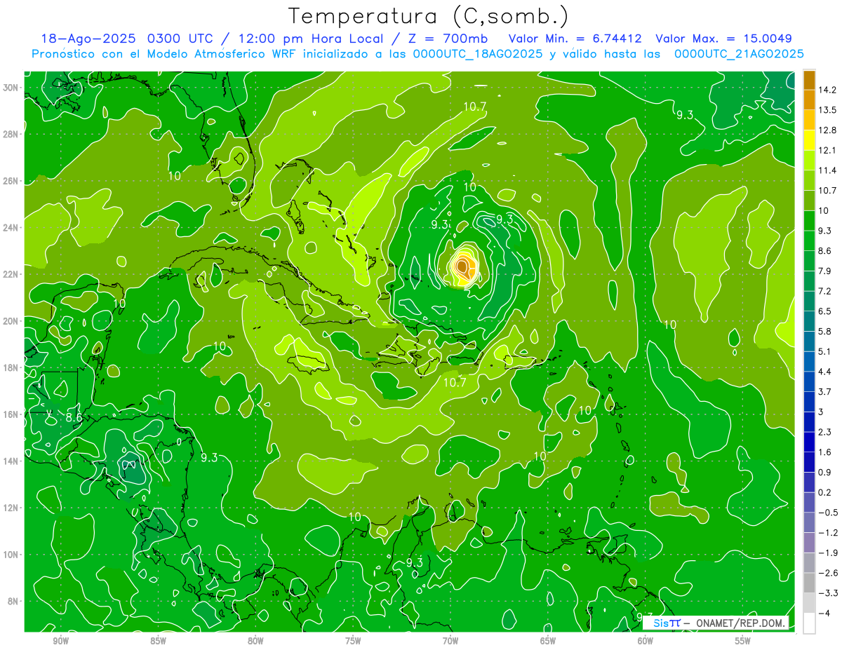Screen dimensions: 842x650
Task: Click the "14.2" color legend value
Action: [x=827, y=90]
